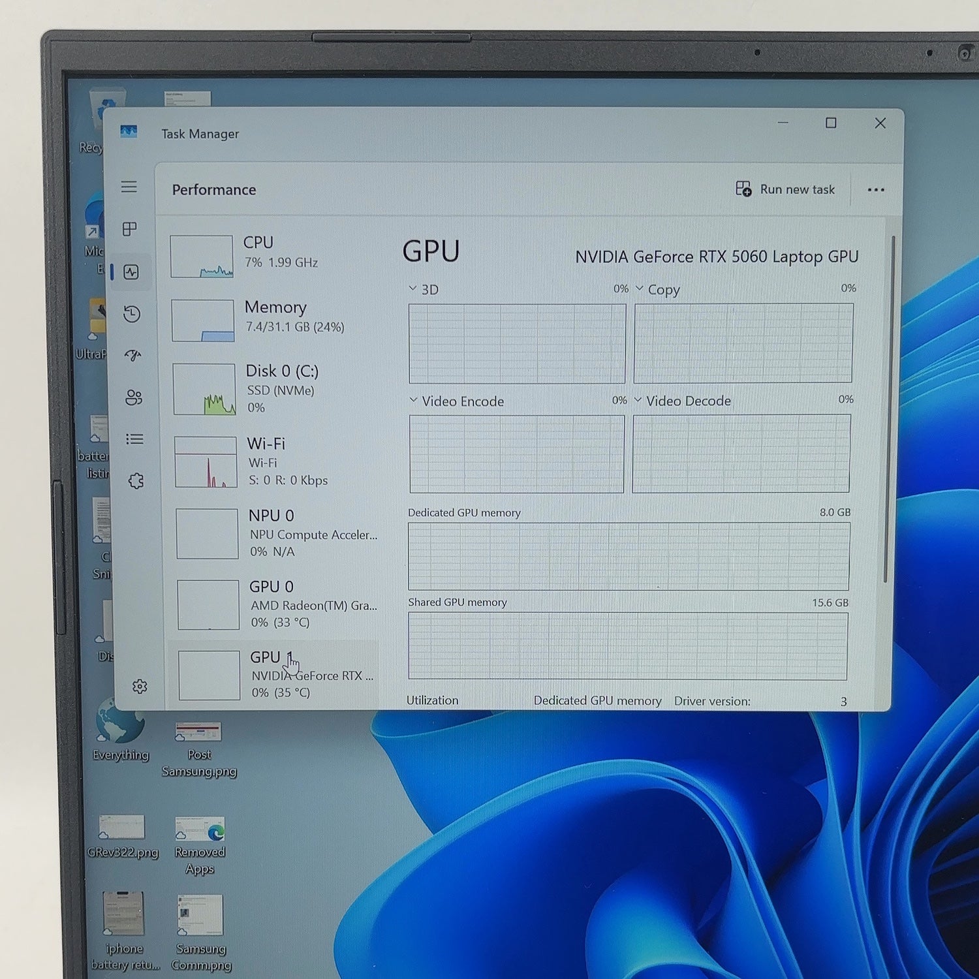The width and height of the screenshot is (979, 979).
Task: Open the 3D engine graph dropdown
Action: coord(424,289)
